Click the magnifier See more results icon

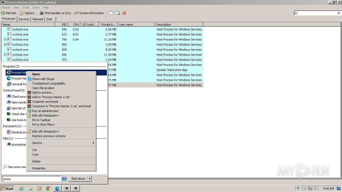(x=5, y=167)
